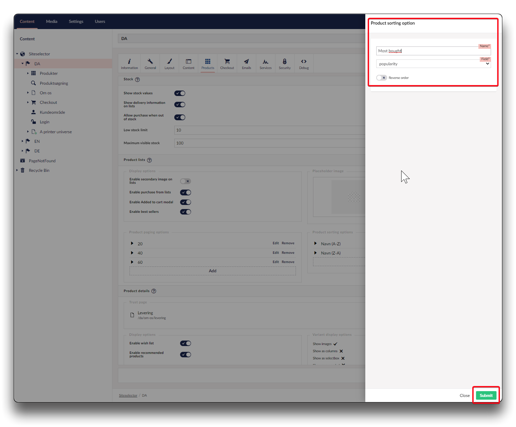This screenshot has width=516, height=427.
Task: Click the Siteselector globe icon
Action: tap(23, 54)
